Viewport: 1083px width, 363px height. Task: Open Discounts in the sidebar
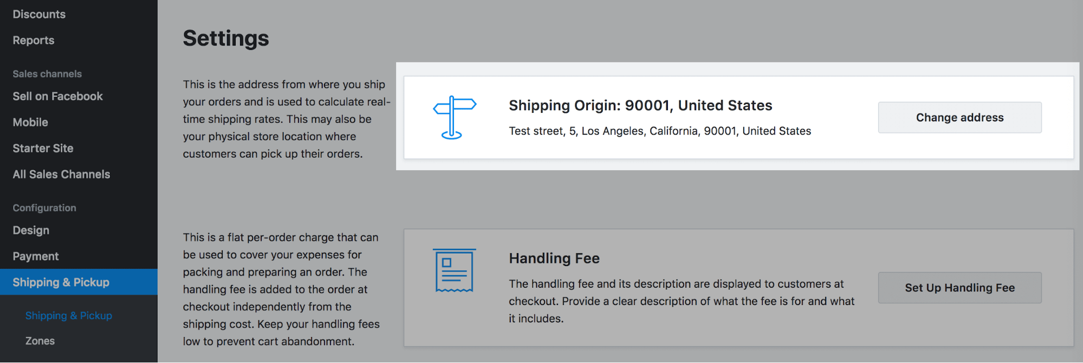[x=39, y=14]
